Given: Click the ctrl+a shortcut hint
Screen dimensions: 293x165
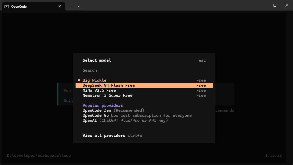Looking at the screenshot, I should point(135,135).
